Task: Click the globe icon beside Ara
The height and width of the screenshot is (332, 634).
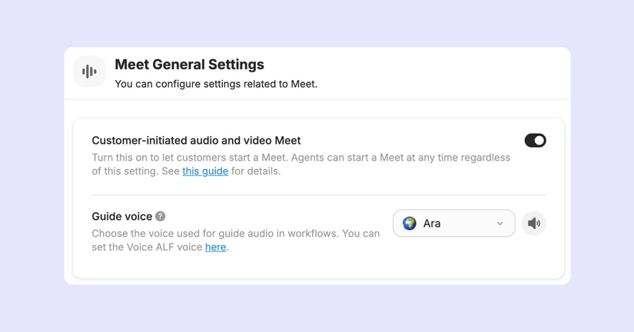Action: [x=409, y=223]
